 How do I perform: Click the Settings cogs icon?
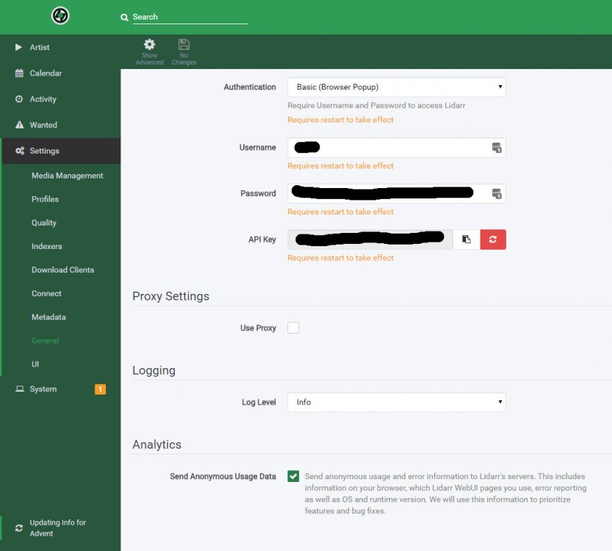(x=20, y=151)
